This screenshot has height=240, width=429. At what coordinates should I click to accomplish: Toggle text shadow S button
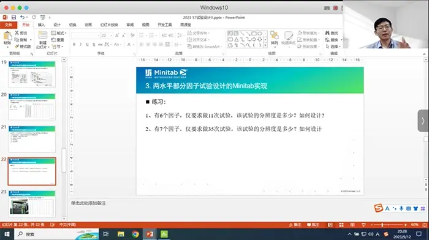[x=94, y=44]
